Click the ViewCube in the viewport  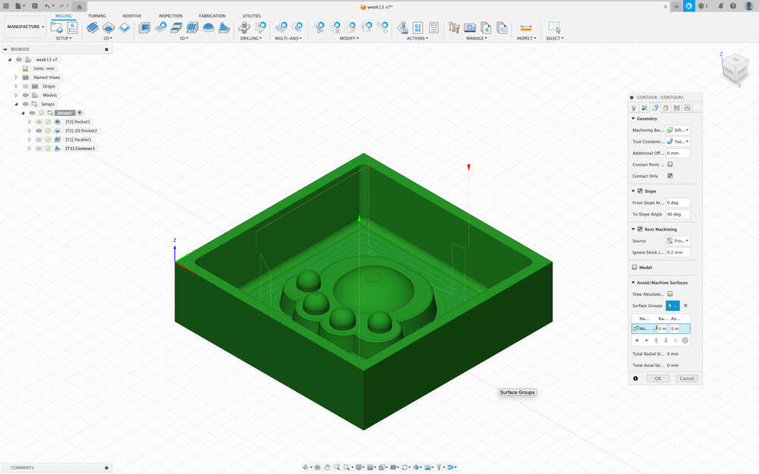tap(735, 69)
